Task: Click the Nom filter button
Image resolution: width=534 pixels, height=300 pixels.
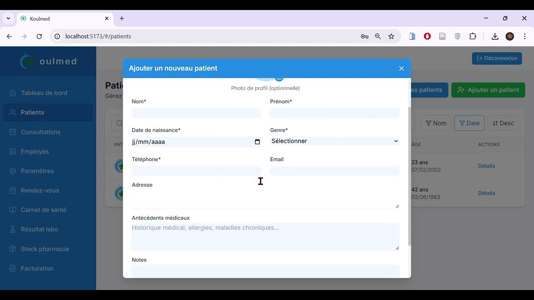Action: coord(436,123)
